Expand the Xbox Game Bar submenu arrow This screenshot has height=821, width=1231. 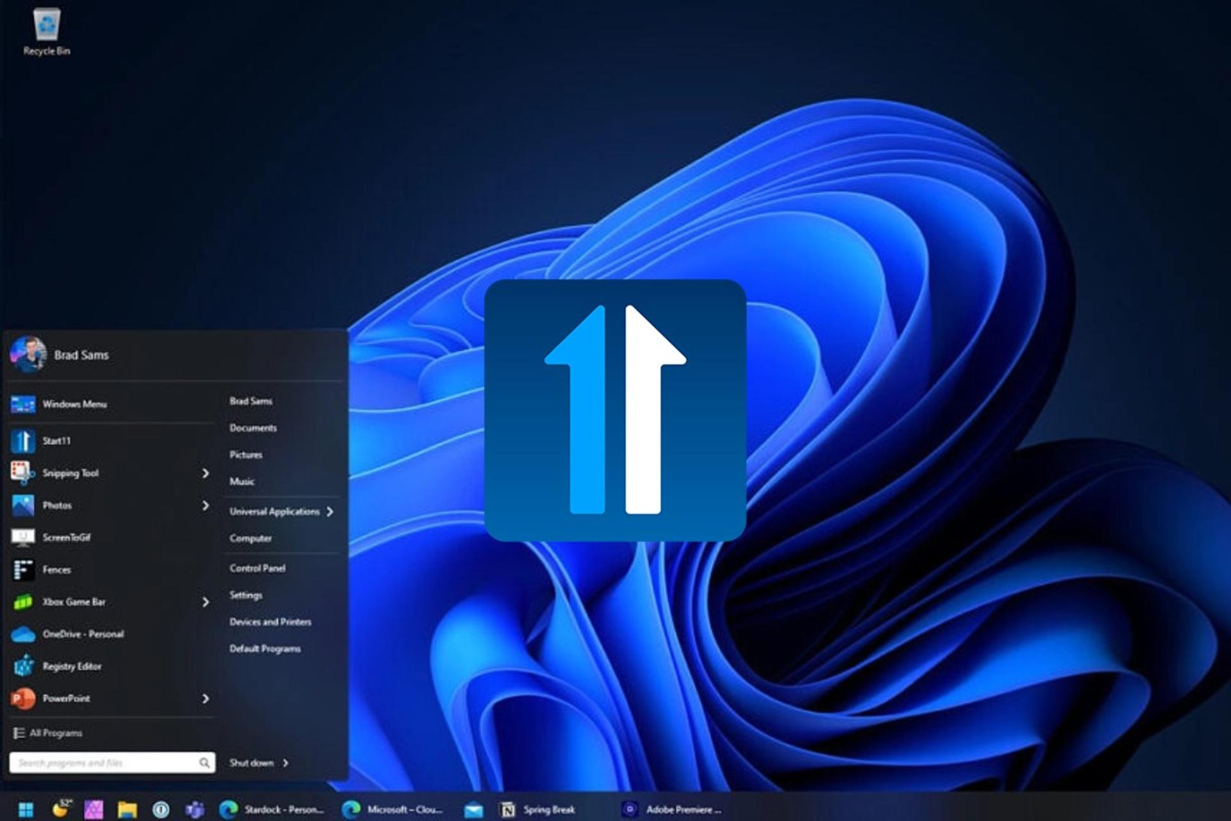coord(205,602)
